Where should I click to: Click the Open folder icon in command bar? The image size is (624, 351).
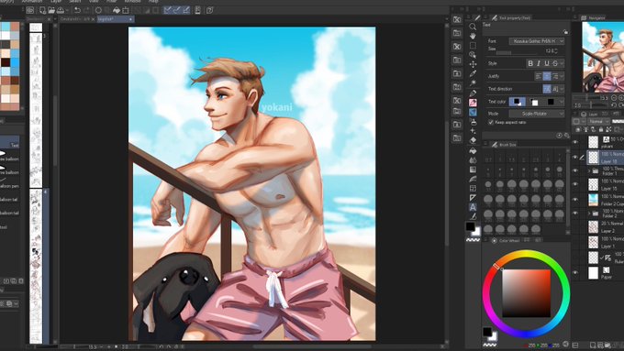tap(51, 10)
